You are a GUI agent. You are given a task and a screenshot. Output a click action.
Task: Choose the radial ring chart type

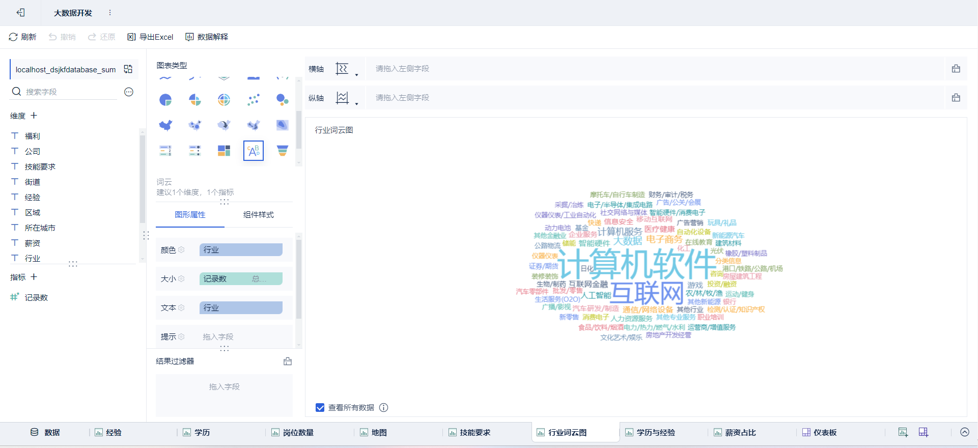click(224, 100)
